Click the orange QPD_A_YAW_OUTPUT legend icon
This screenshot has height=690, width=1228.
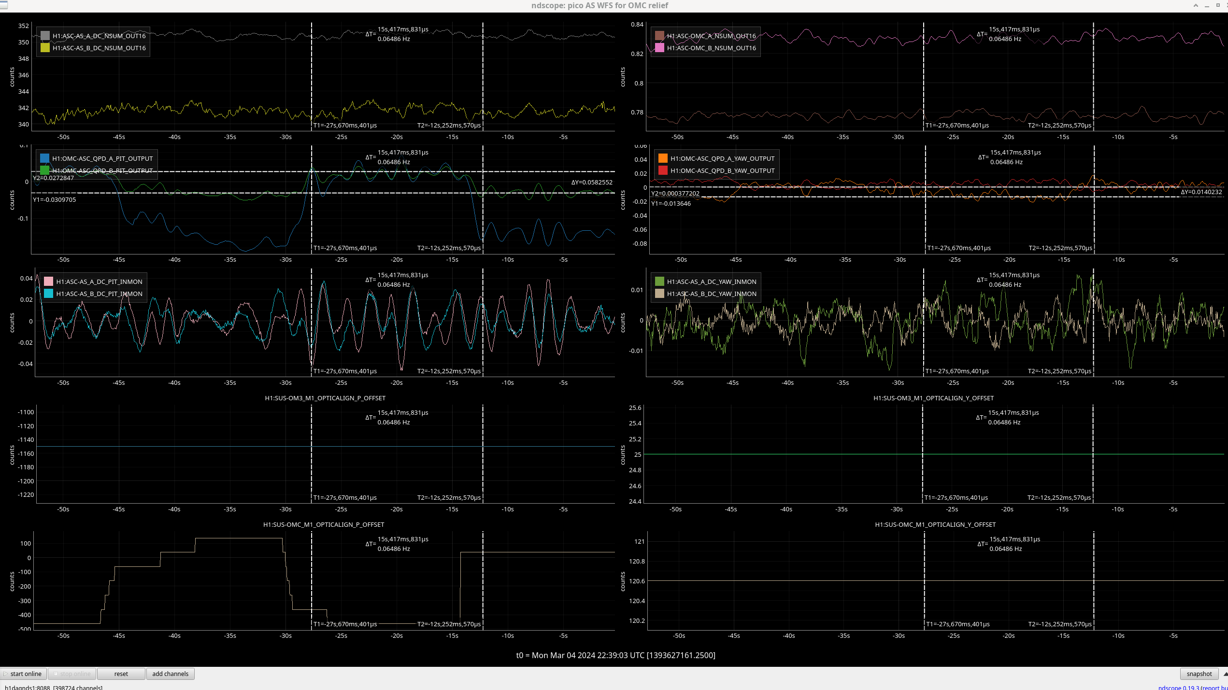tap(663, 158)
